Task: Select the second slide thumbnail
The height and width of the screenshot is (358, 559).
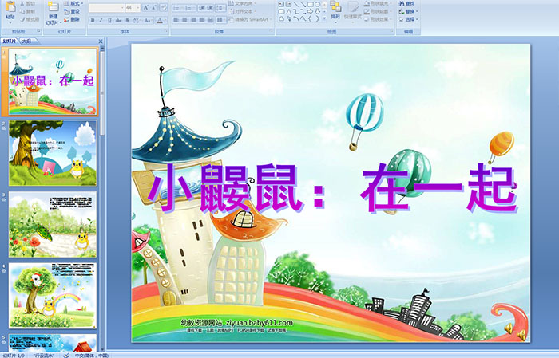Action: [x=53, y=153]
